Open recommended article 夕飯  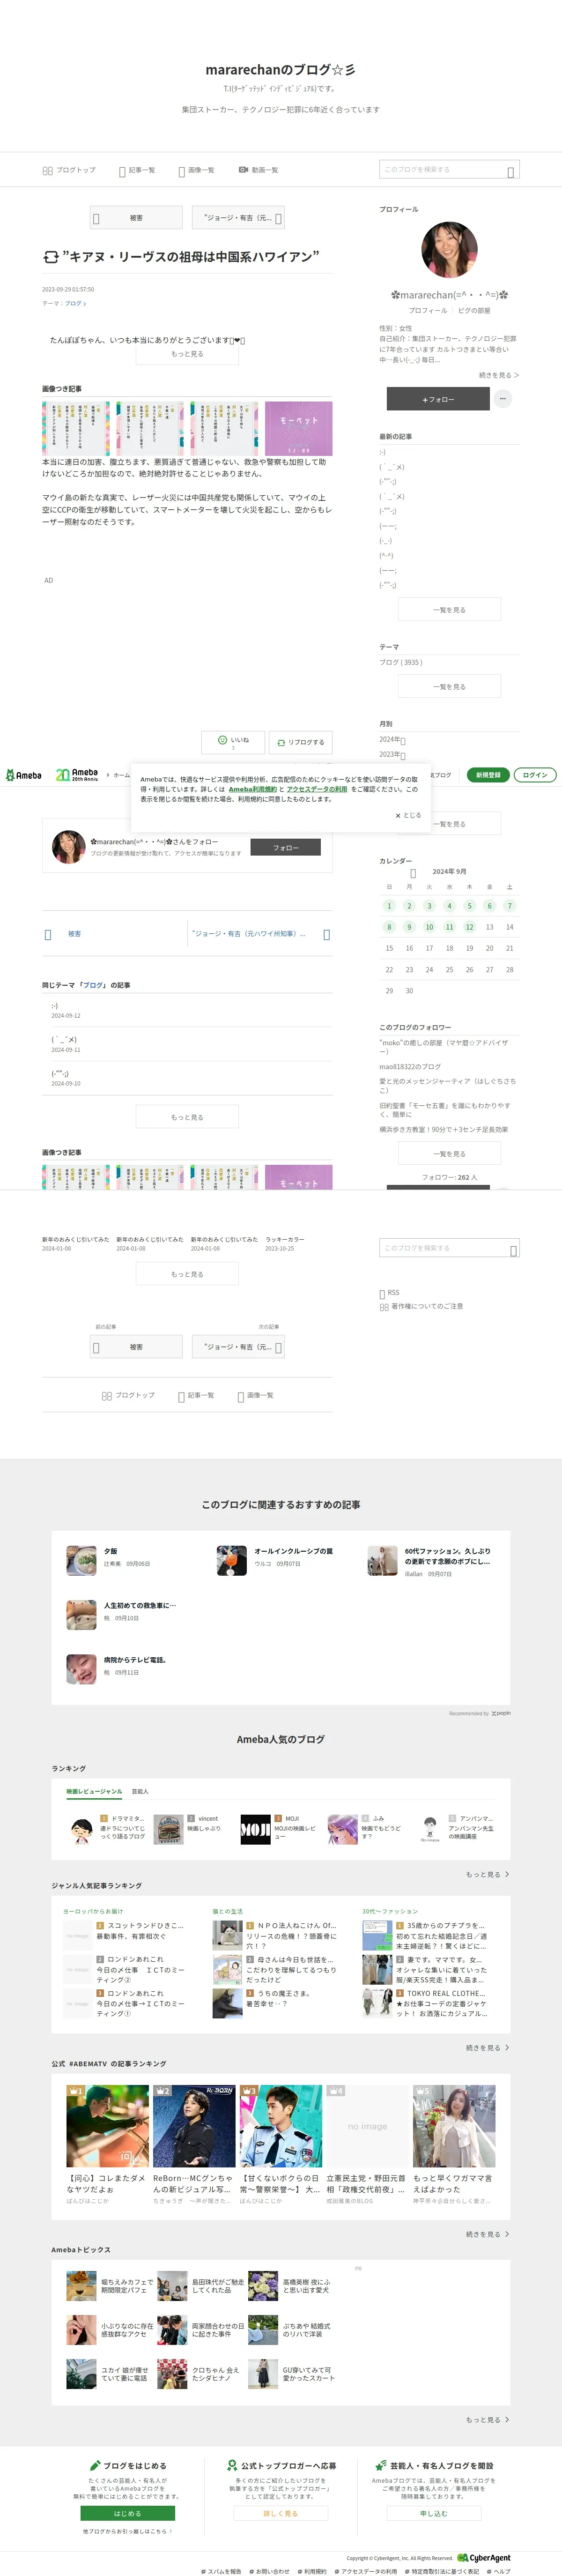pyautogui.click(x=110, y=1551)
